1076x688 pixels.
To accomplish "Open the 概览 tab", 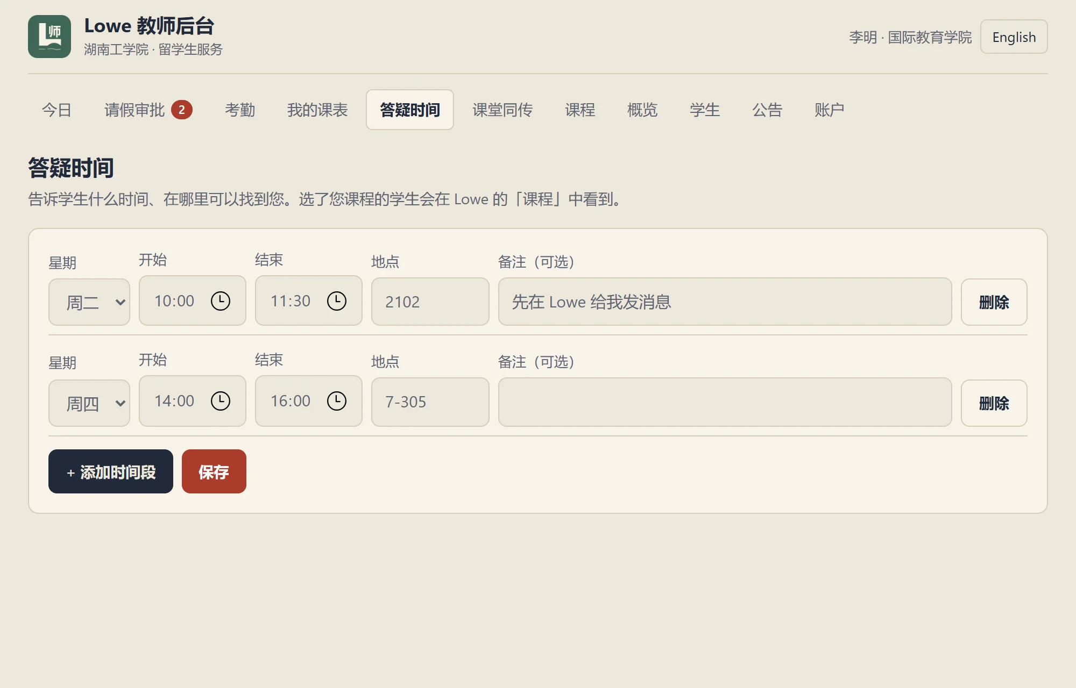I will tap(642, 110).
